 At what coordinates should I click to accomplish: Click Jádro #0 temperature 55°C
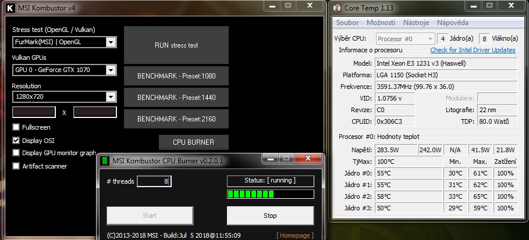[409, 173]
